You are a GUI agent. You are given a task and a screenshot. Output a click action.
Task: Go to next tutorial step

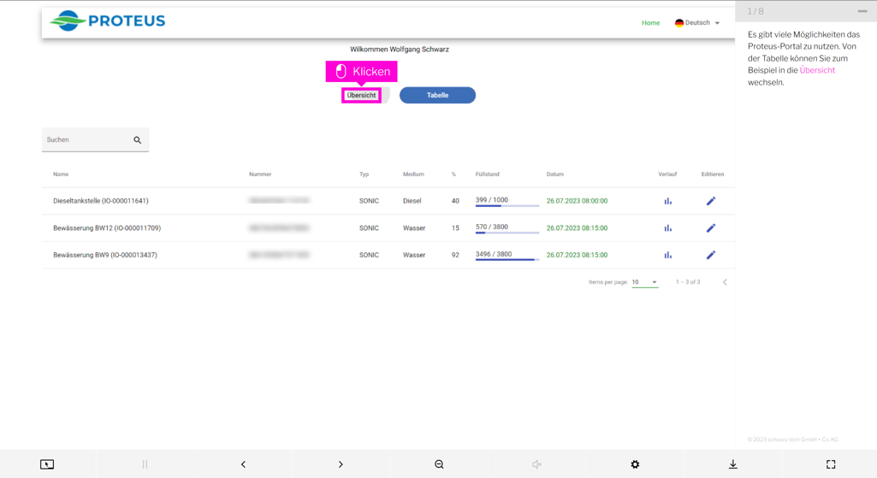[x=341, y=464]
